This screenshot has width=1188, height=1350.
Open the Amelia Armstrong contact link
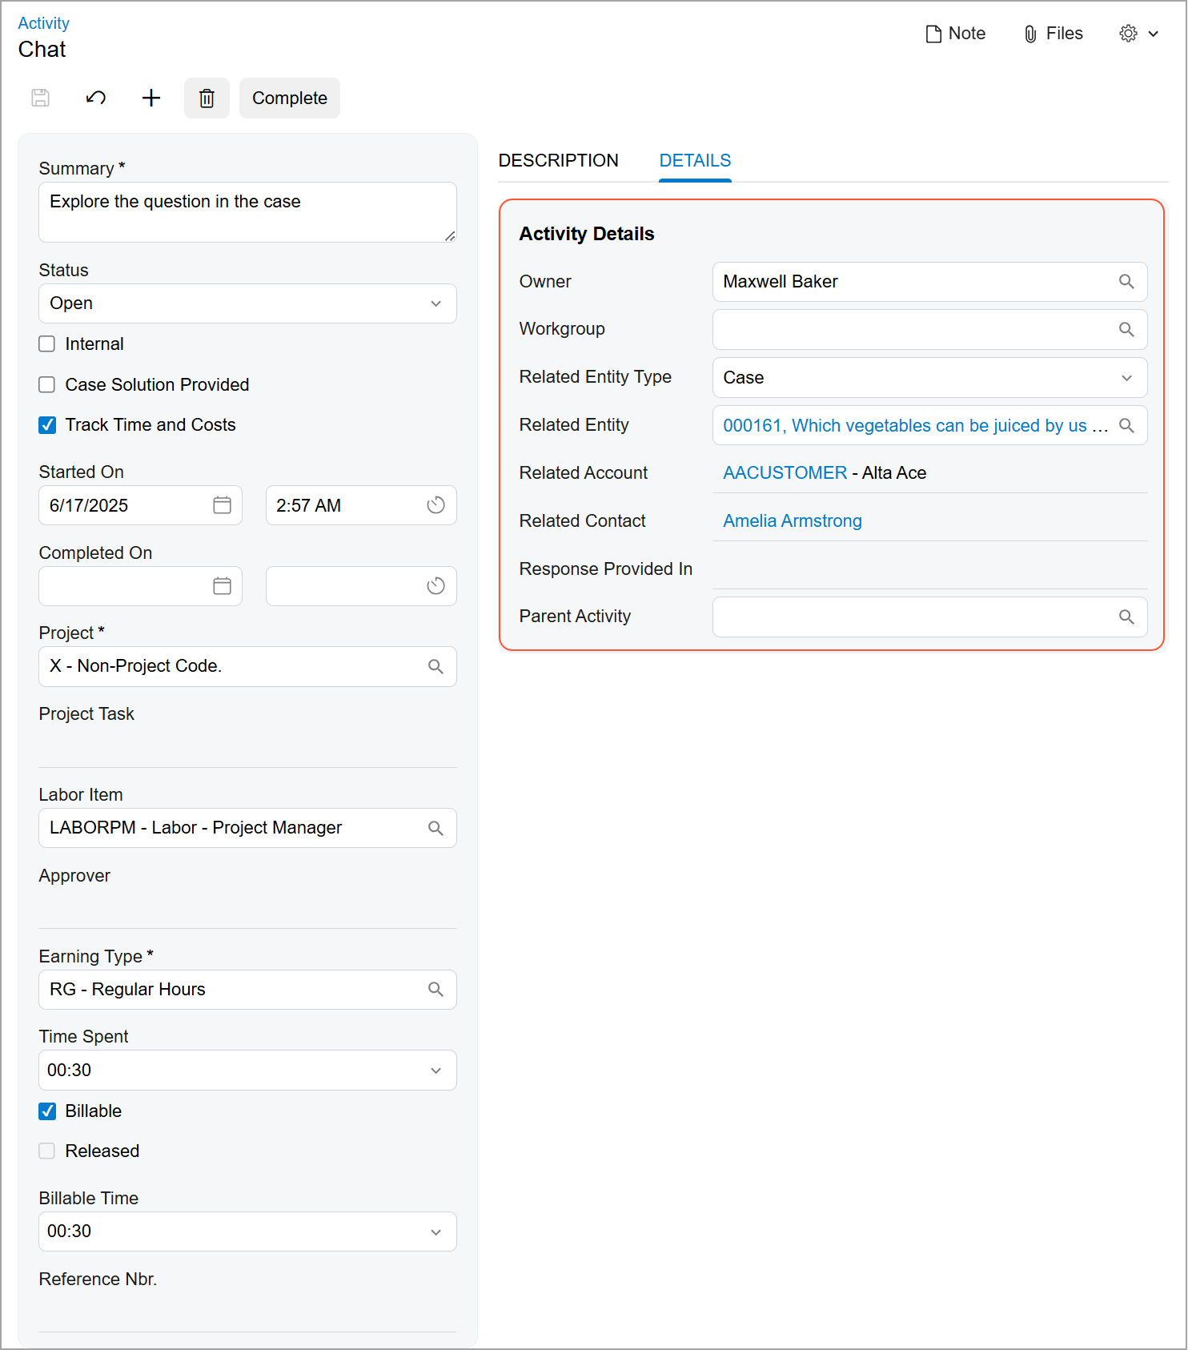pyautogui.click(x=792, y=521)
